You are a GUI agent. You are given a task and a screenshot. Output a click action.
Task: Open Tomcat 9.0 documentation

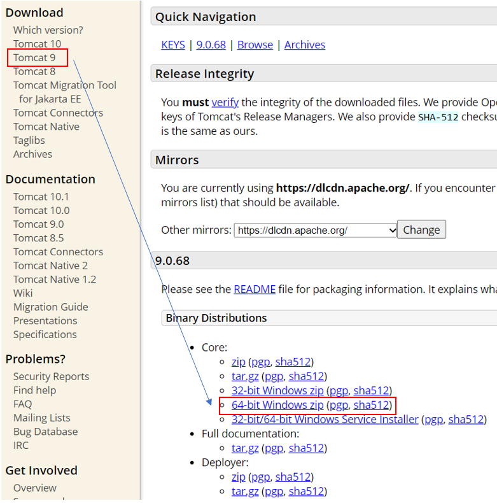pyautogui.click(x=38, y=224)
